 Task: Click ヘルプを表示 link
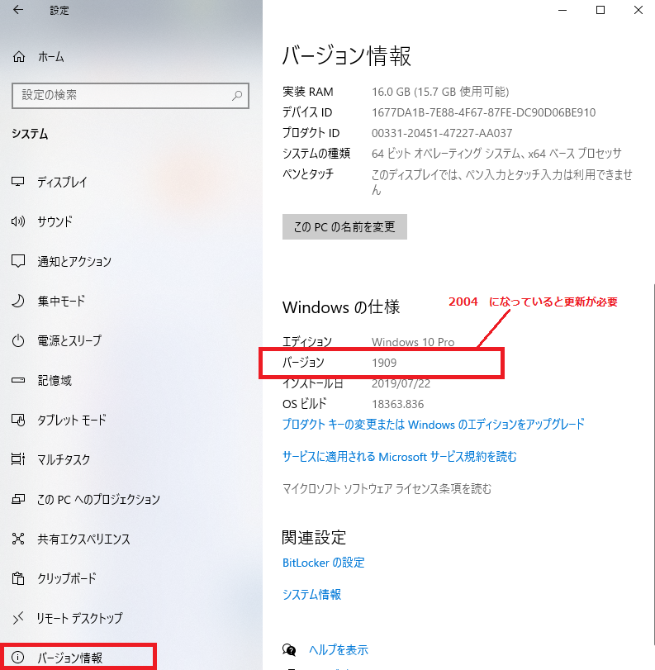[x=339, y=650]
